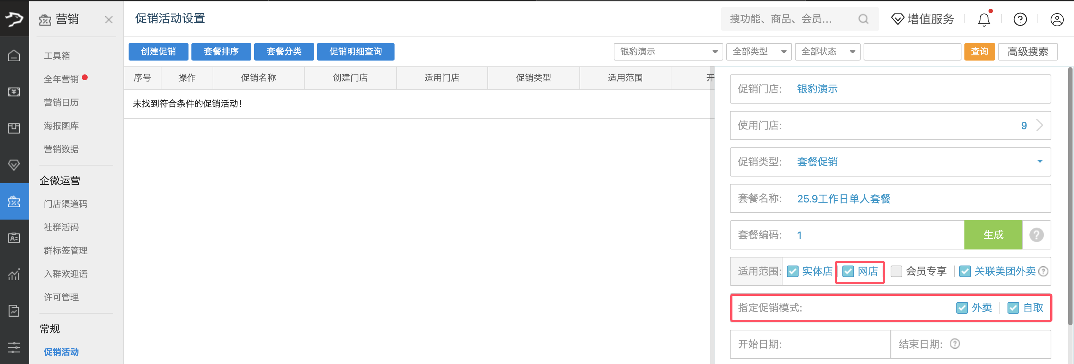Viewport: 1074px width, 364px height.
Task: Uncheck the 实体店 checkbox
Action: tap(793, 272)
